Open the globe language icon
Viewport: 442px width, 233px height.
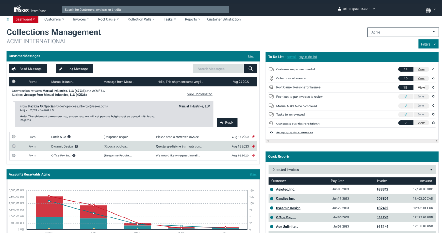click(x=428, y=11)
